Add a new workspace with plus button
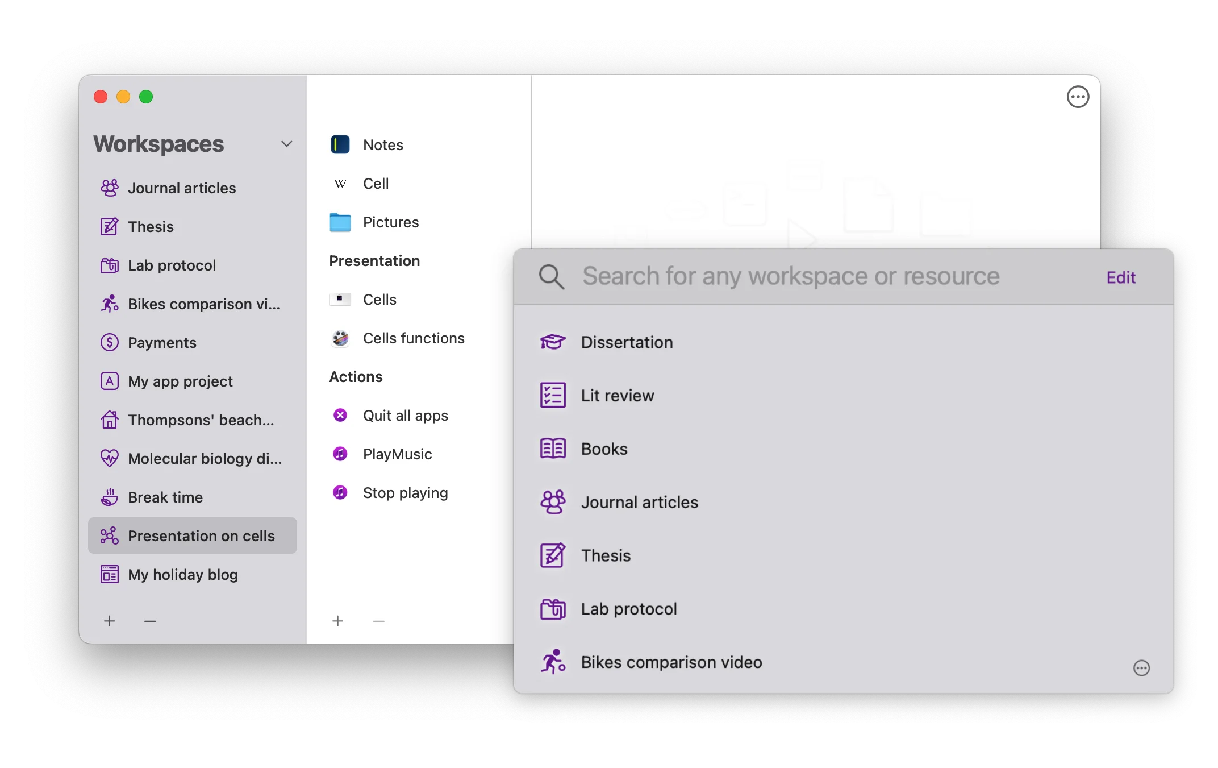 (x=110, y=621)
